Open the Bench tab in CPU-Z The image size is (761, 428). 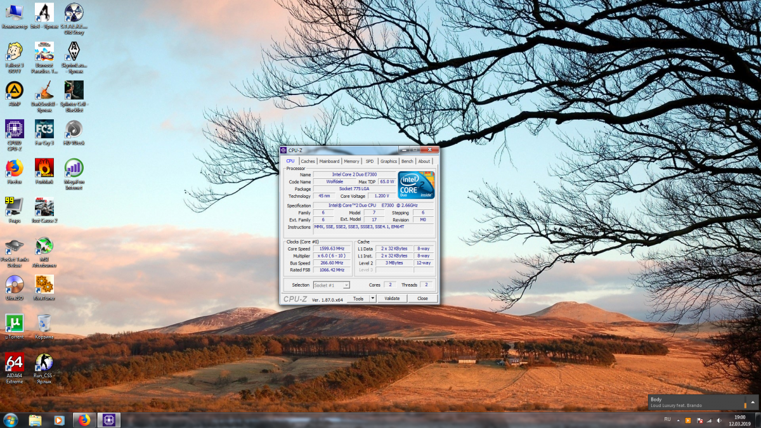point(407,161)
